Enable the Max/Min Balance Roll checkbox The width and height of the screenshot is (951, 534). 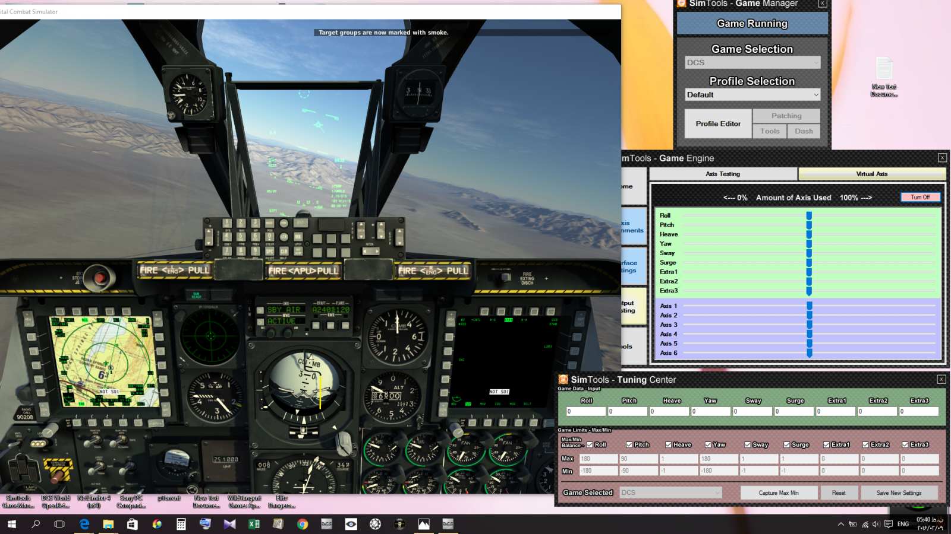(x=590, y=444)
